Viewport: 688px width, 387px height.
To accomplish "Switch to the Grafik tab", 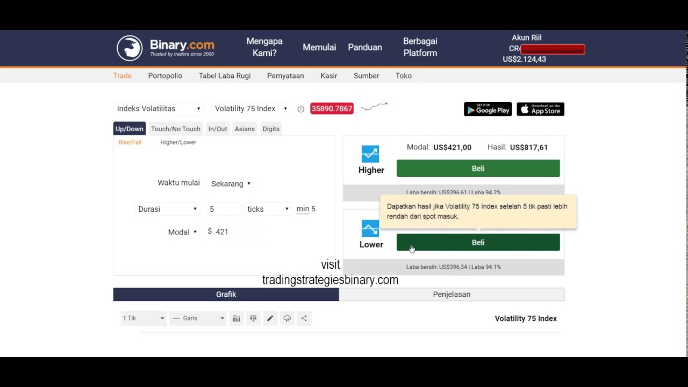I will 226,295.
